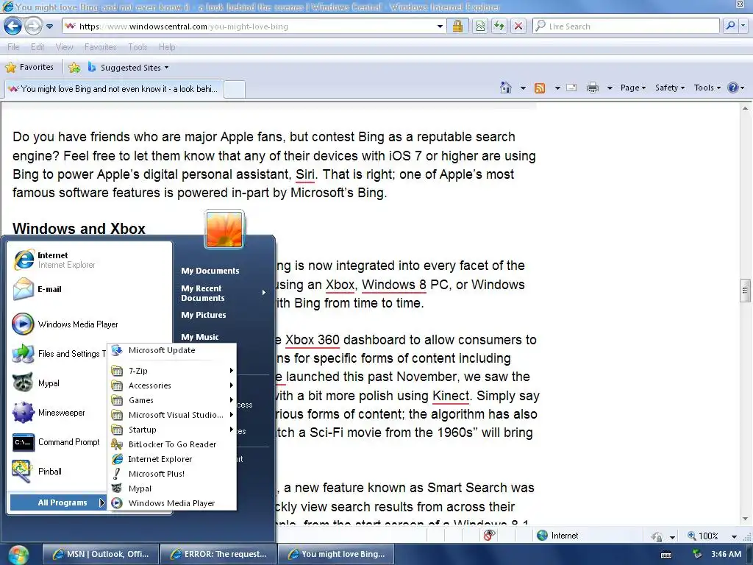
Task: Open a new blank tab
Action: coord(235,89)
